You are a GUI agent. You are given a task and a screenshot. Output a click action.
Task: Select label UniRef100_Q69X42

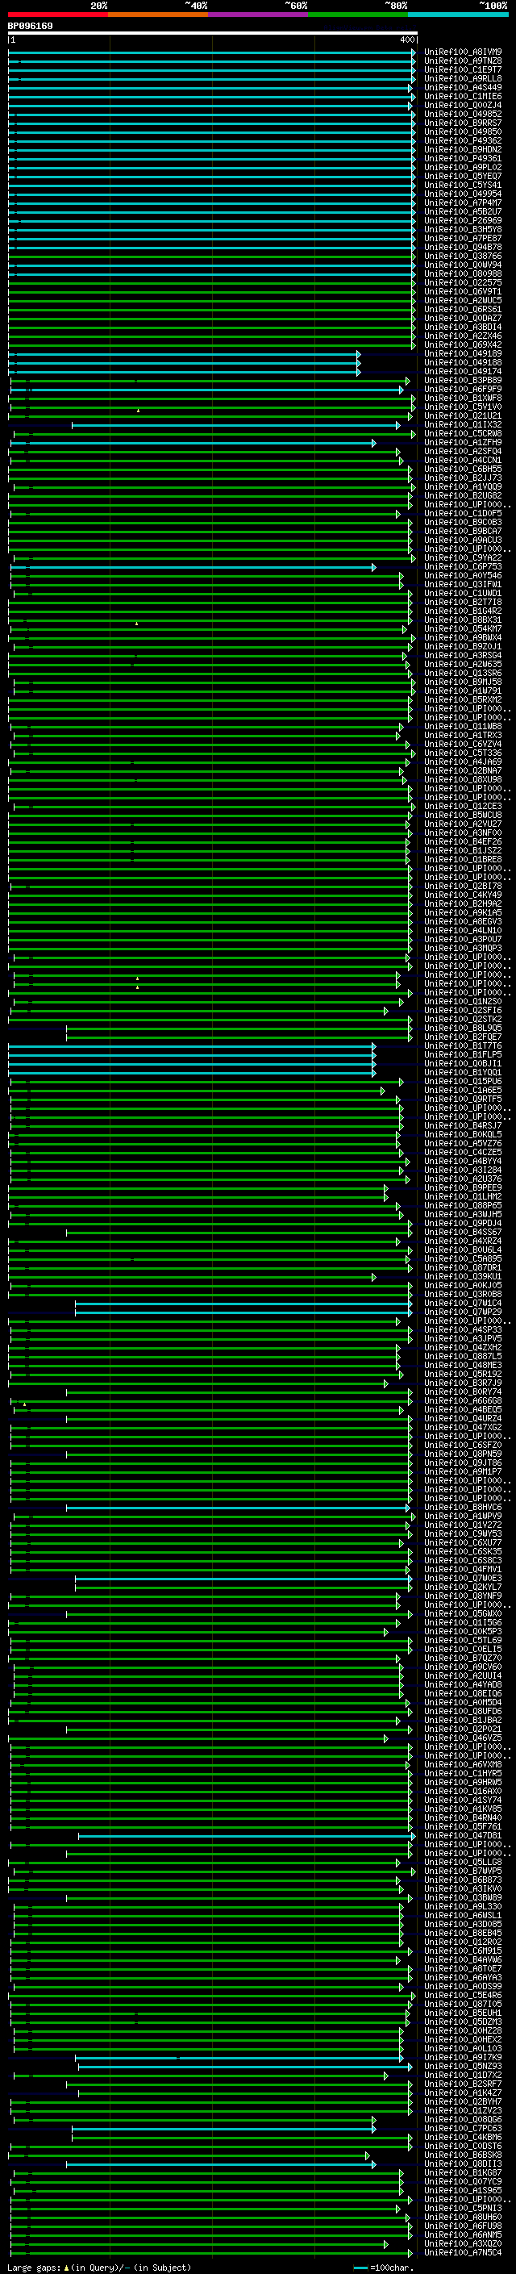pos(463,345)
